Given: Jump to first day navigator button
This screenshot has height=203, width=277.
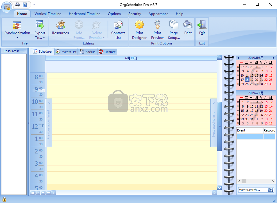Looking at the screenshot, I should point(32,193).
